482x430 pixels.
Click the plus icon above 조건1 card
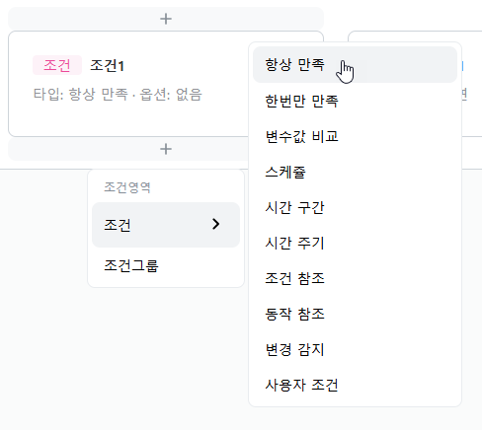(x=166, y=19)
